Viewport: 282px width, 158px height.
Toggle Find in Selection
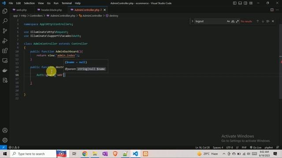(268, 22)
